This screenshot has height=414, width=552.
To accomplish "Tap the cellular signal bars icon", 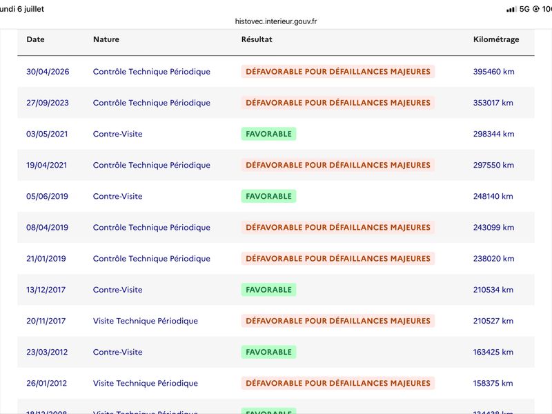I will tap(511, 10).
